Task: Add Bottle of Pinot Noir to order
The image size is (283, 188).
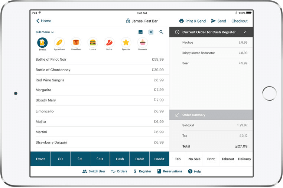Action: (100, 59)
